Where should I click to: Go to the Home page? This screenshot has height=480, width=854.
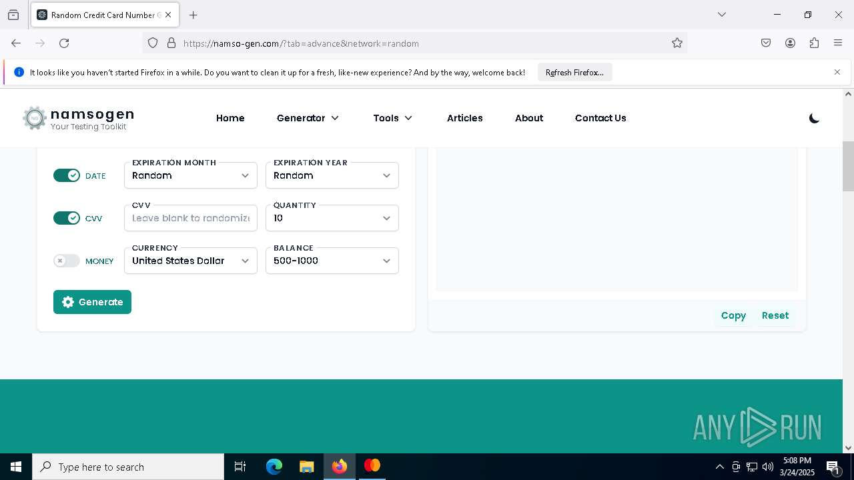[x=230, y=118]
